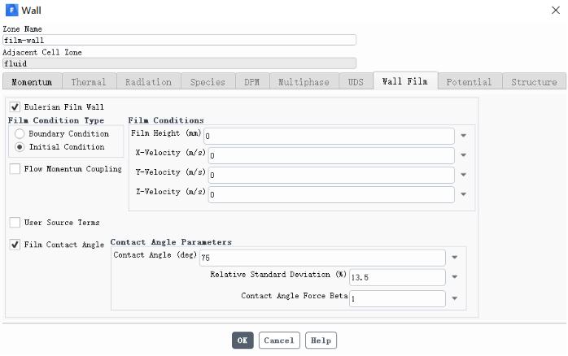Click the Cancel button
This screenshot has width=568, height=356.
coord(279,341)
